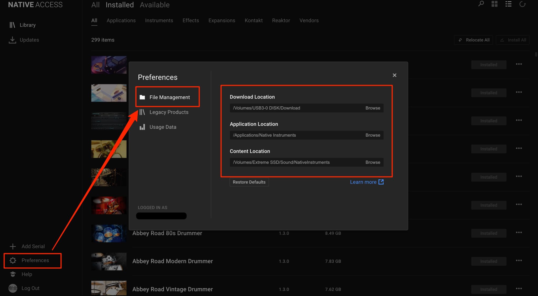This screenshot has width=538, height=296.
Task: Click the Log Out icon
Action: (x=13, y=288)
